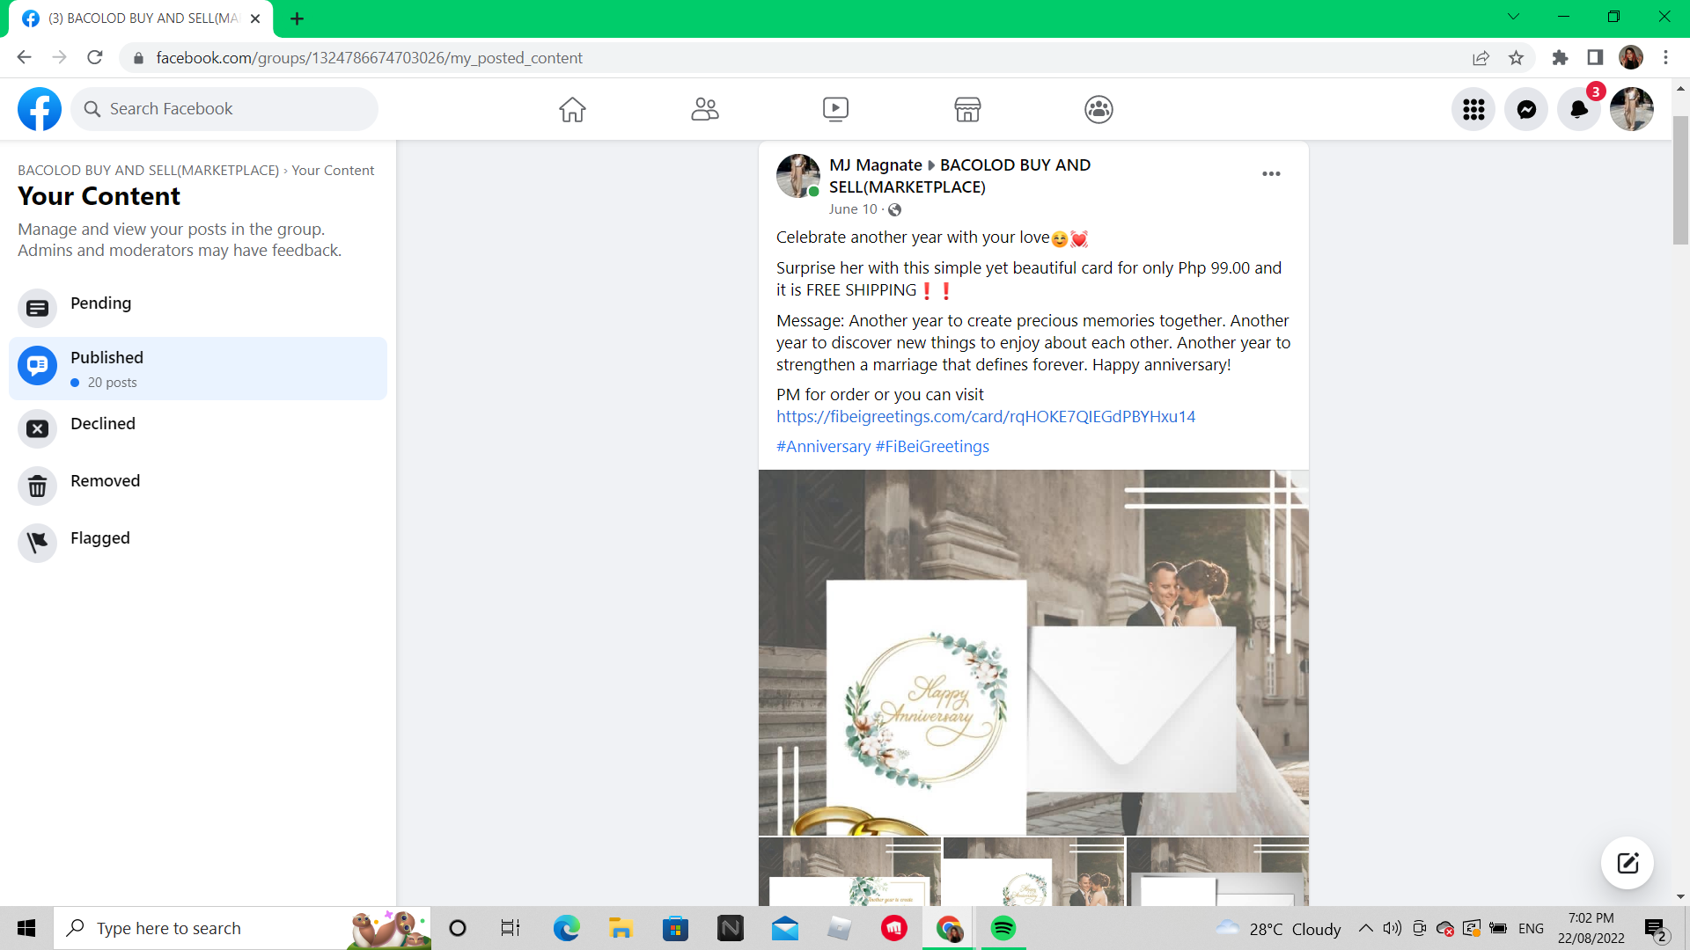Image resolution: width=1690 pixels, height=950 pixels.
Task: Open Facebook Watch video icon
Action: [x=835, y=109]
